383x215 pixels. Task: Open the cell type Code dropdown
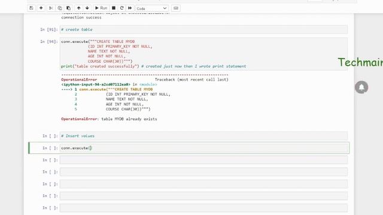151,8
